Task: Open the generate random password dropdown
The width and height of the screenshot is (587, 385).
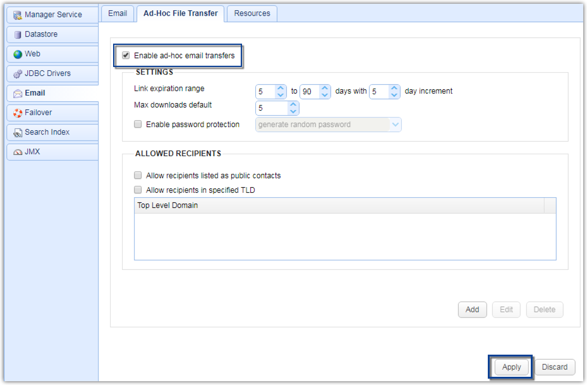Action: pyautogui.click(x=396, y=124)
